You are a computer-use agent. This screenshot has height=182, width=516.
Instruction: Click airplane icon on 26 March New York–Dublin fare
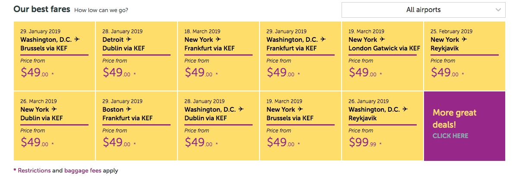pyautogui.click(x=54, y=110)
